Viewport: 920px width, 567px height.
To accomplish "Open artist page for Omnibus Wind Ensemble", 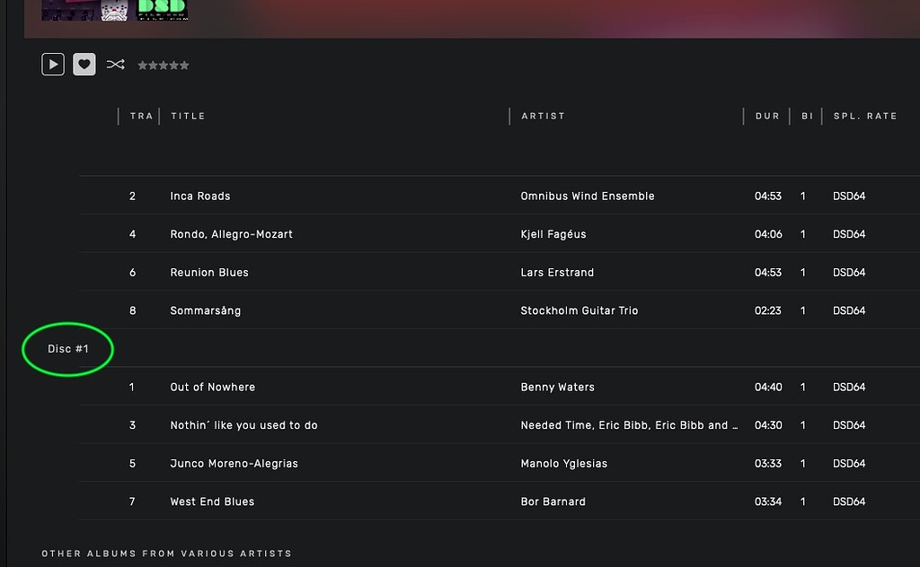I will [588, 196].
